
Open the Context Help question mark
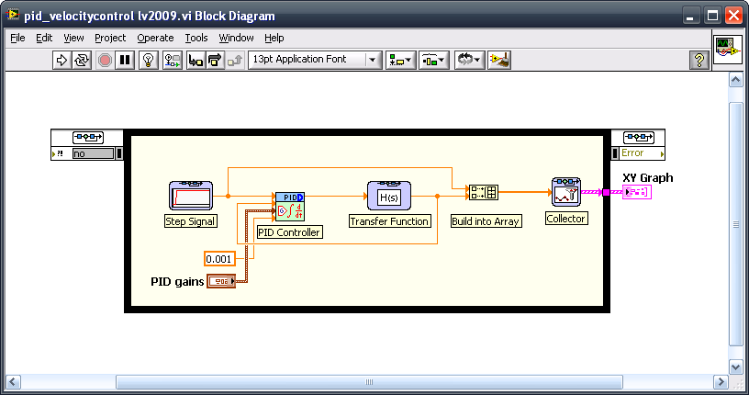click(699, 60)
